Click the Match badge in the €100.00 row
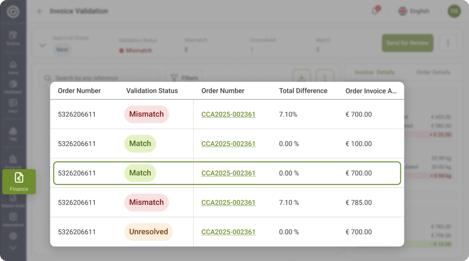This screenshot has height=261, width=469. tap(140, 143)
